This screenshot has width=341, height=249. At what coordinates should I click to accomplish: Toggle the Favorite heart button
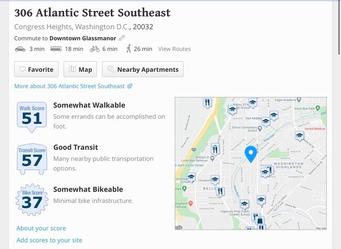click(x=36, y=69)
